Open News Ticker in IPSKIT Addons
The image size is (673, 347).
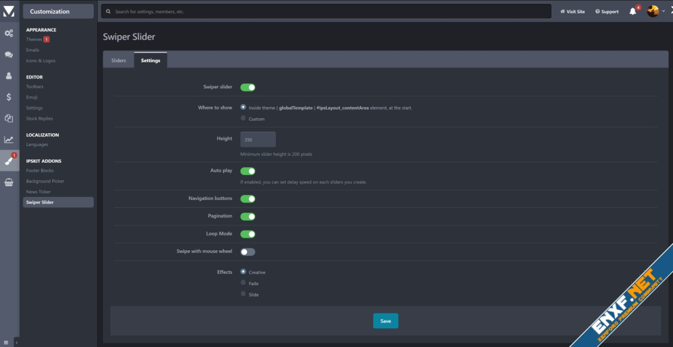point(38,192)
